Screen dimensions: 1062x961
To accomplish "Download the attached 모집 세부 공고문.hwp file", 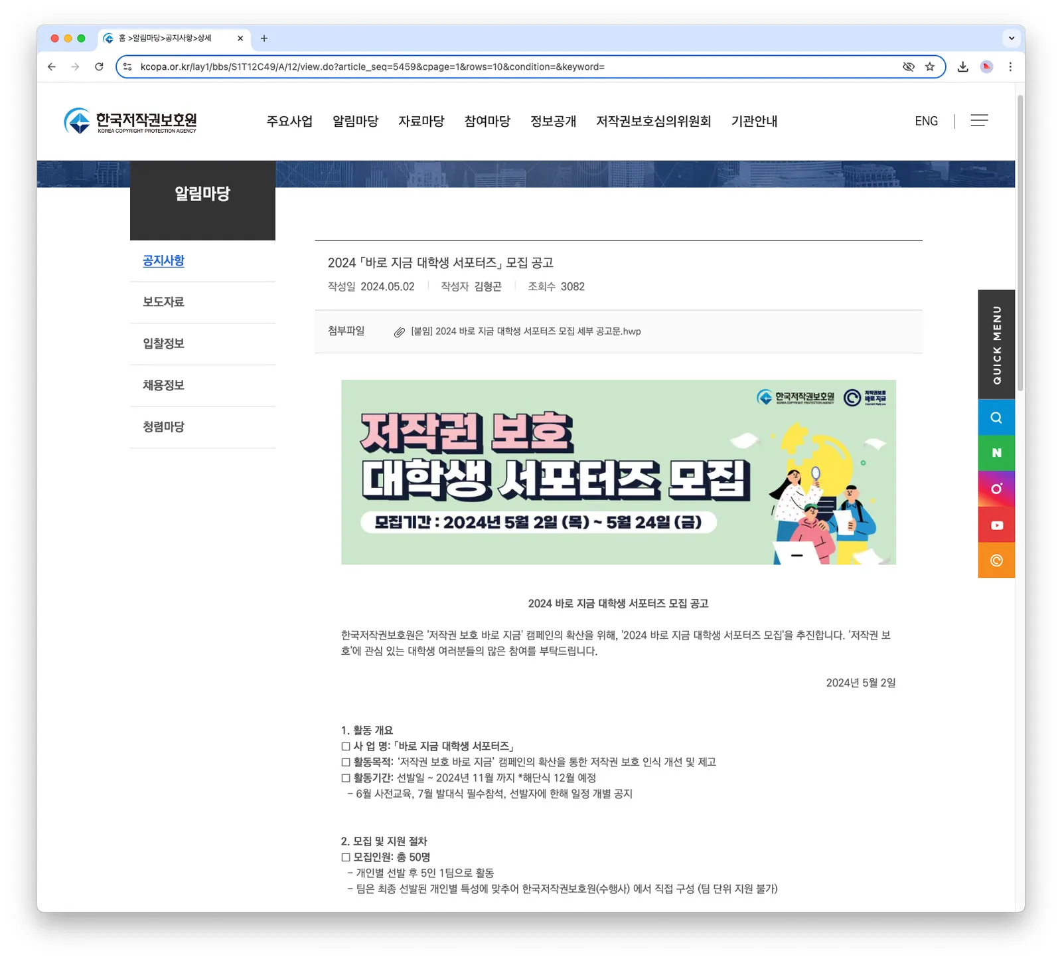I will pos(526,331).
